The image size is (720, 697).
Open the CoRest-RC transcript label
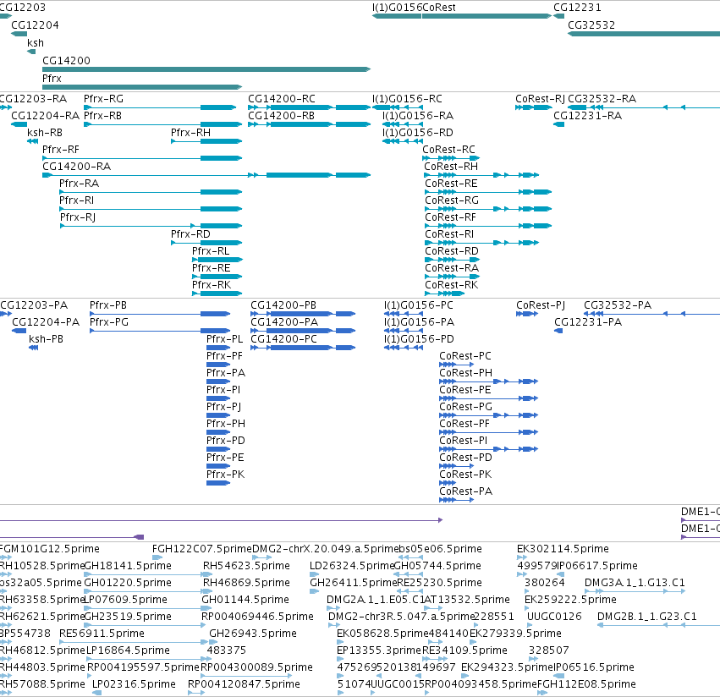[x=448, y=150]
